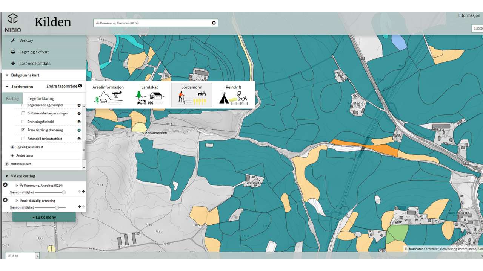
Task: Toggle Årsak til dårlig drenering in Valgte kartlag
Action: point(17,201)
